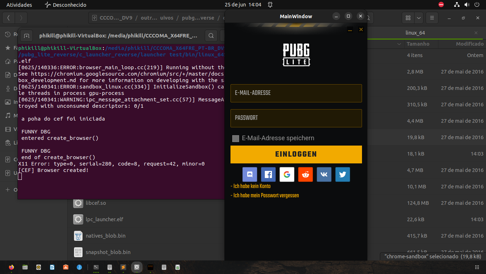Sort files by Modificado column
486x274 pixels.
tap(469, 44)
